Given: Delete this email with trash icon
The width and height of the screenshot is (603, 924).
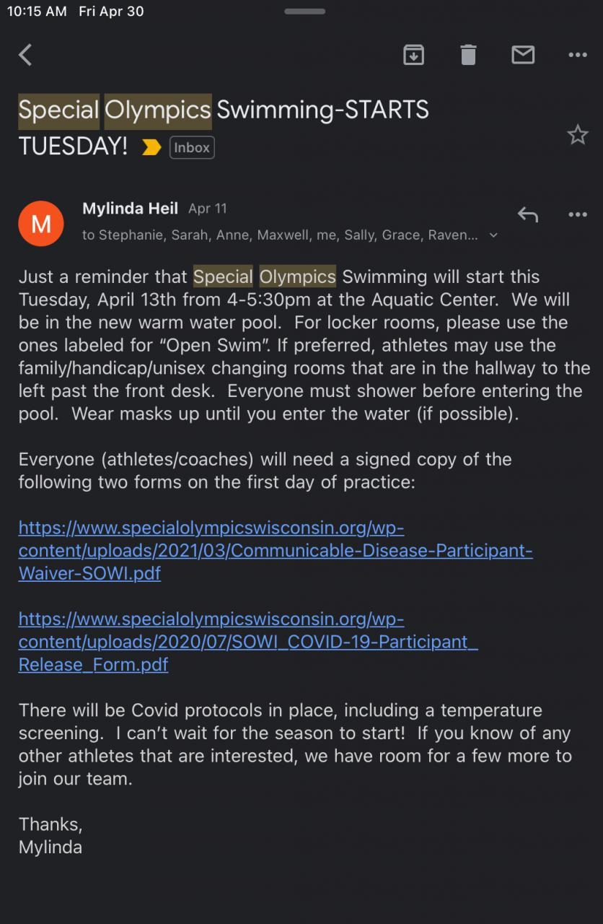Looking at the screenshot, I should [x=468, y=55].
